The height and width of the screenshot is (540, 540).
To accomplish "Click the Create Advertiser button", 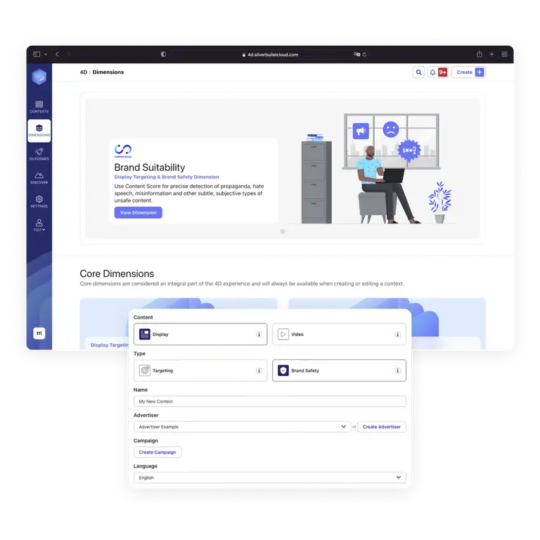I will pyautogui.click(x=382, y=427).
